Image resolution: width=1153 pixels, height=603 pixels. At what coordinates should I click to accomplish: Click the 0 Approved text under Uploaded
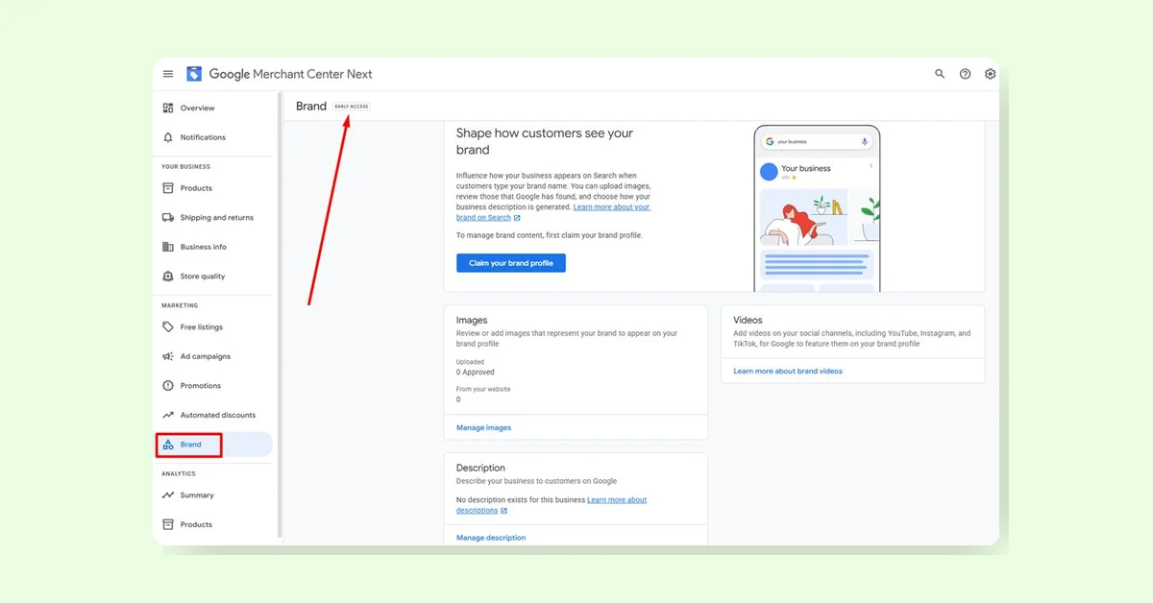[476, 373]
